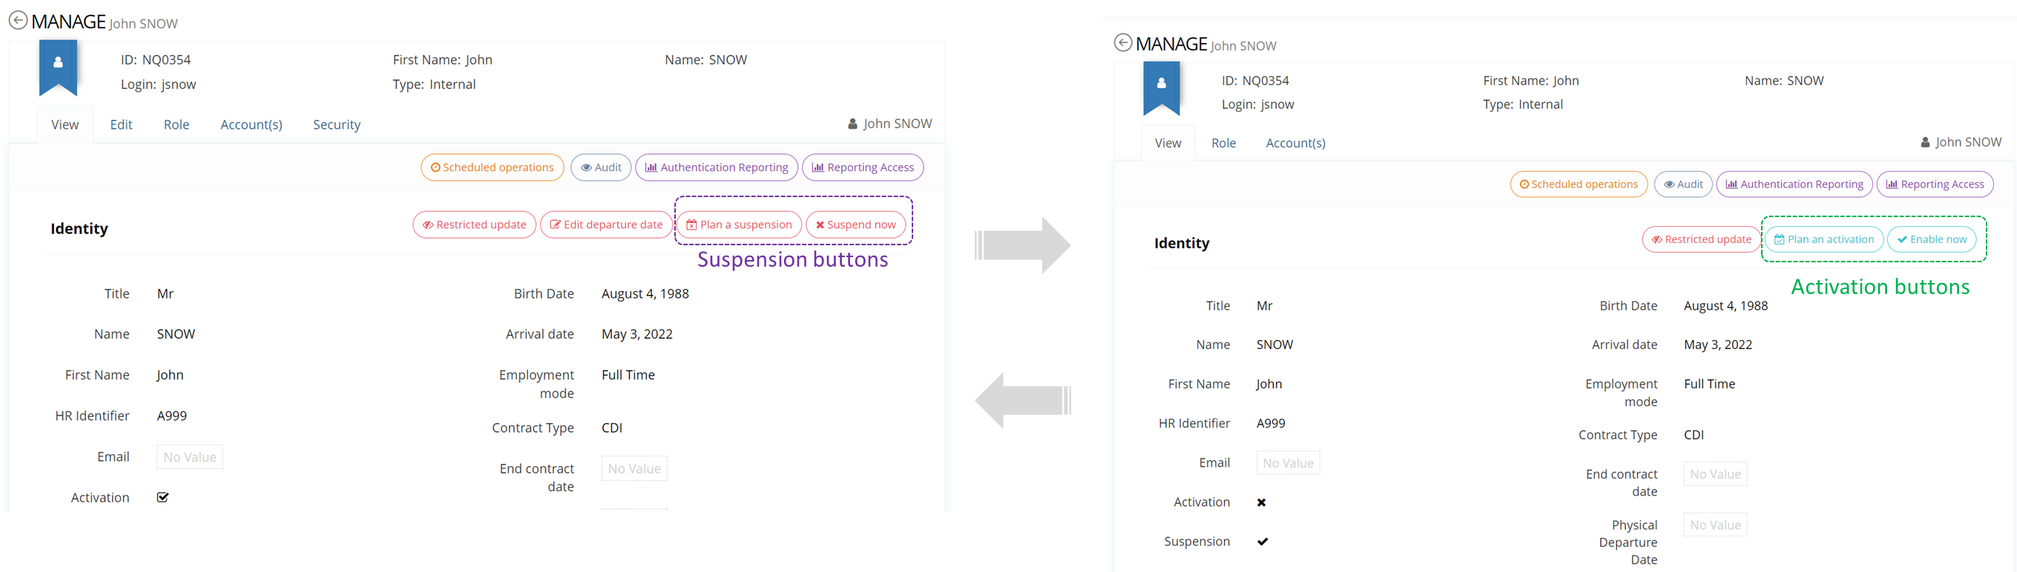Click the grey right-pointing arrow between the panels
Image resolution: width=2017 pixels, height=572 pixels.
click(1024, 246)
